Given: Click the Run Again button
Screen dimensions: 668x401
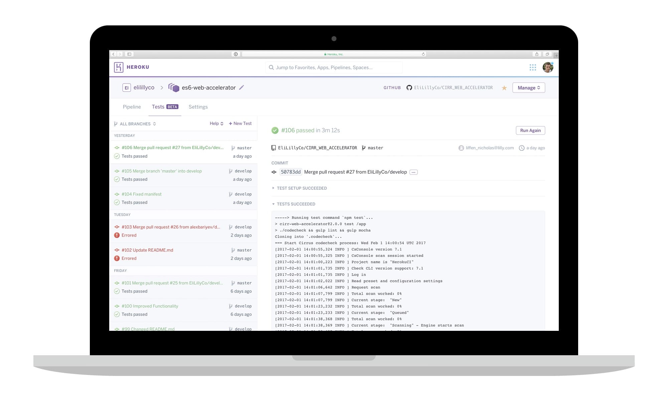Looking at the screenshot, I should click(530, 130).
